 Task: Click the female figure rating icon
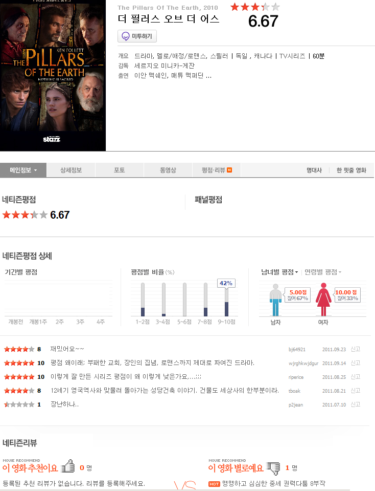point(323,299)
